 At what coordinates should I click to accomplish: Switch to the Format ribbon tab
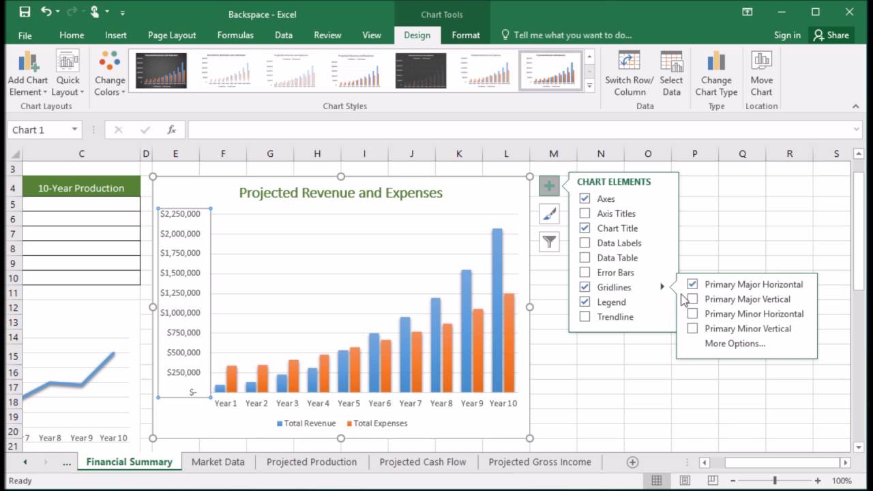(466, 35)
